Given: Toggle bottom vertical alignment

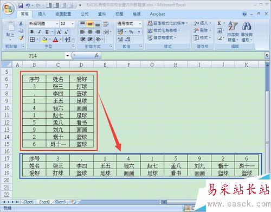Looking at the screenshot, I should pyautogui.click(x=98, y=24).
